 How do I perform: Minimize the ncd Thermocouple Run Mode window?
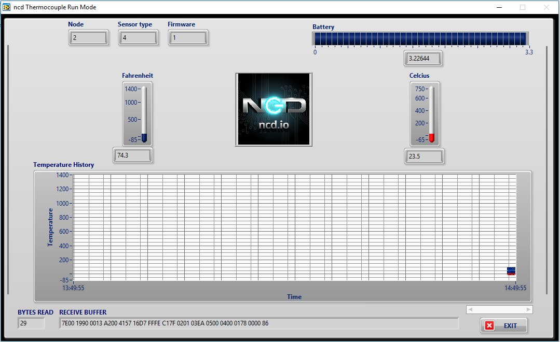coord(499,7)
